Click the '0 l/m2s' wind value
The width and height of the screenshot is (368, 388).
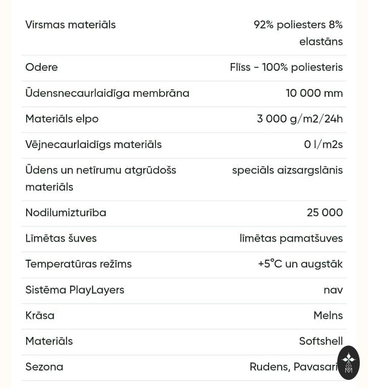tap(323, 144)
